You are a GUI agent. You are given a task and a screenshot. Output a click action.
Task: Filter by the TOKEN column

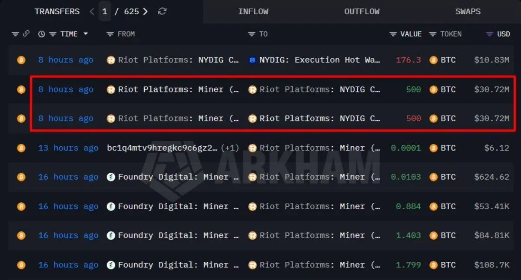pyautogui.click(x=433, y=34)
